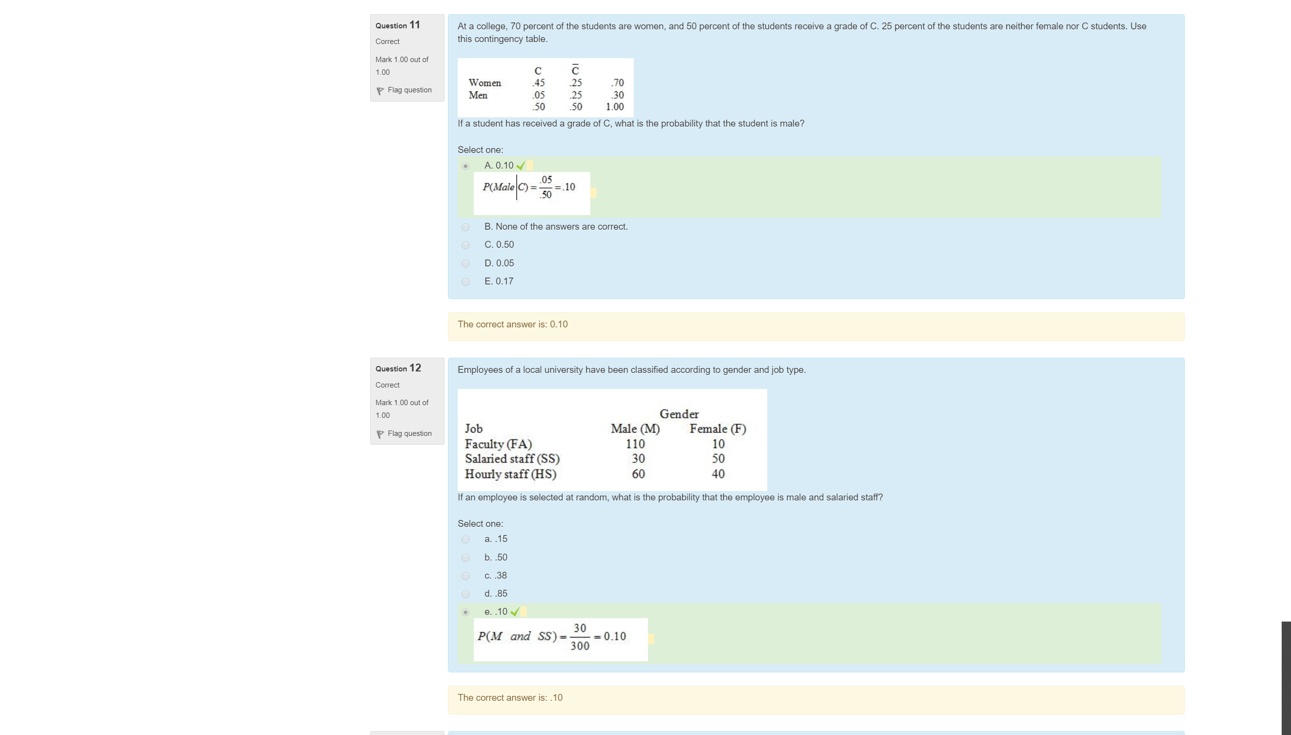Select radio option d. .85
The width and height of the screenshot is (1291, 735).
pyautogui.click(x=465, y=594)
